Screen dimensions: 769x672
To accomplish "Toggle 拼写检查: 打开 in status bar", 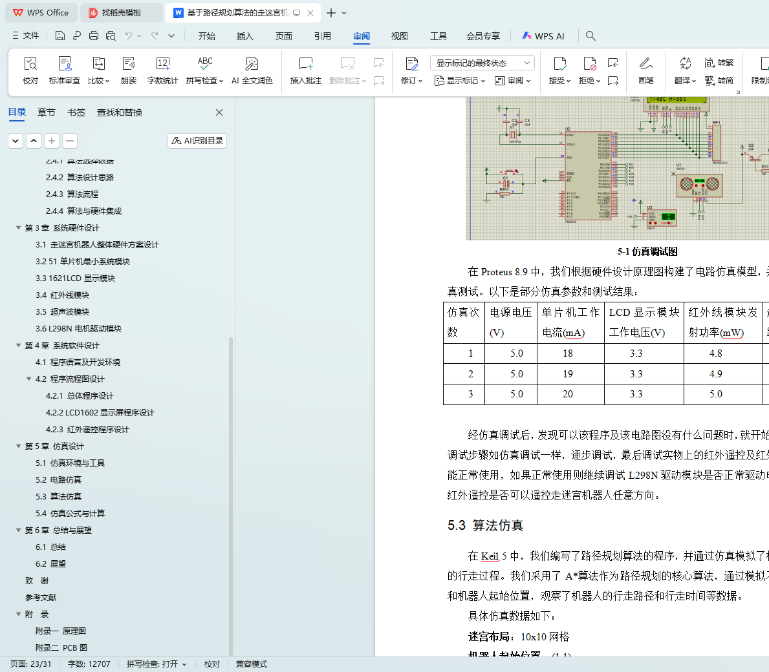I will click(157, 664).
